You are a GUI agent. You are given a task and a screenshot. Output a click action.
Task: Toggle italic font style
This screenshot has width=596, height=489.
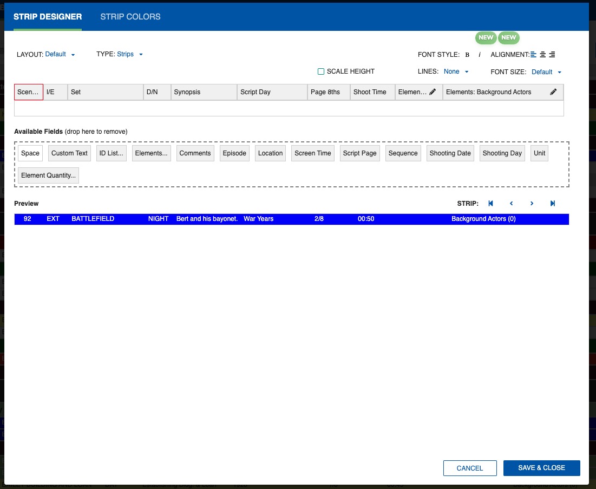coord(480,55)
